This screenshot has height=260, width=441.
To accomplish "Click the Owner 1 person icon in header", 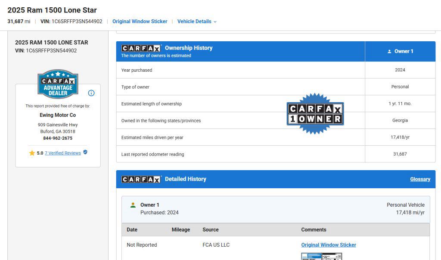I will point(389,52).
